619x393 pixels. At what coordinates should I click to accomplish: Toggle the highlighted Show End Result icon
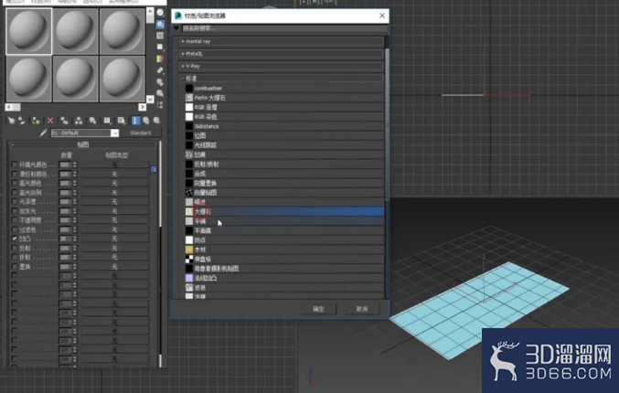[x=135, y=121]
